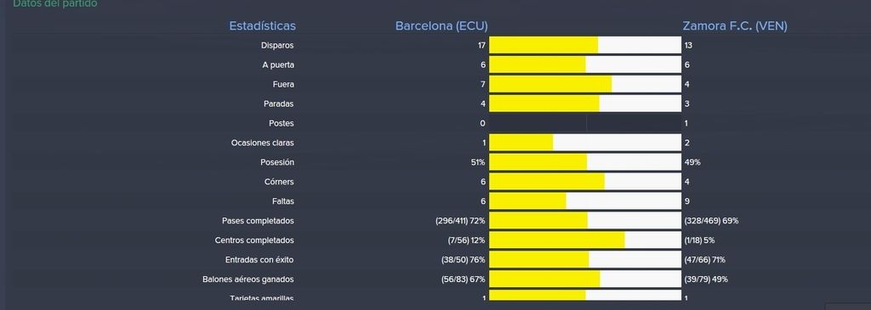Select the Disparos stat label
The width and height of the screenshot is (871, 310).
(277, 46)
